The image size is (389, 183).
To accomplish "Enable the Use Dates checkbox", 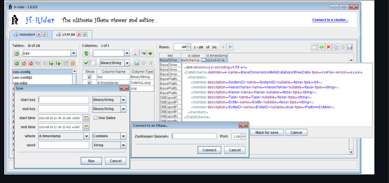I will pyautogui.click(x=95, y=118).
